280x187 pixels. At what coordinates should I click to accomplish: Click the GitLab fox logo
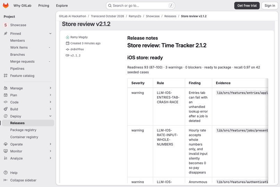[x=6, y=6]
